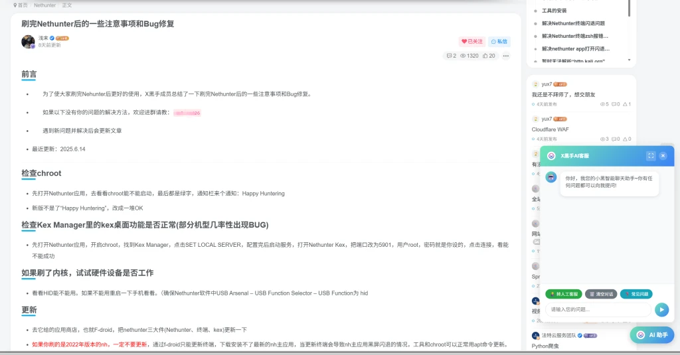Viewport: 680px width, 355px height.
Task: Click the contents list scrollbar thumb
Action: (x=630, y=8)
